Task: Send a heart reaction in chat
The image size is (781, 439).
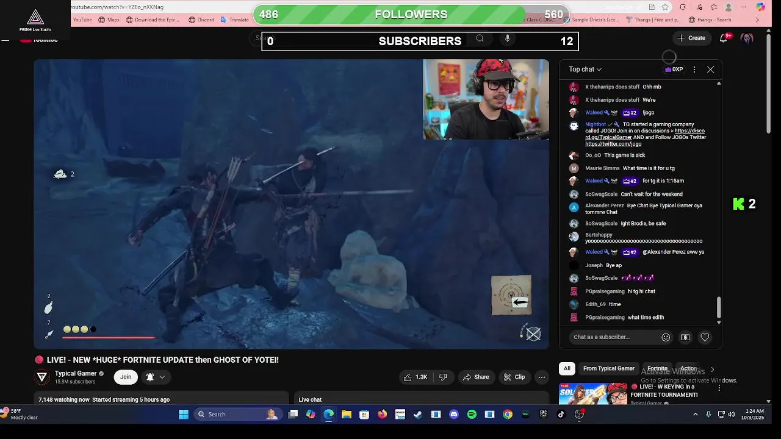Action: (x=705, y=337)
